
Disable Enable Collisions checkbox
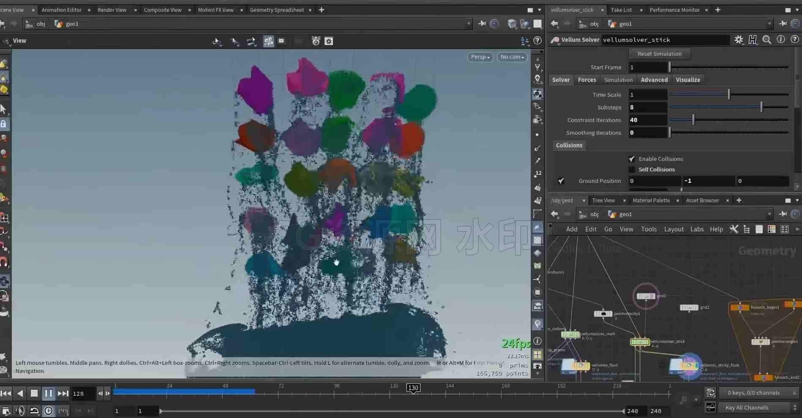point(632,159)
